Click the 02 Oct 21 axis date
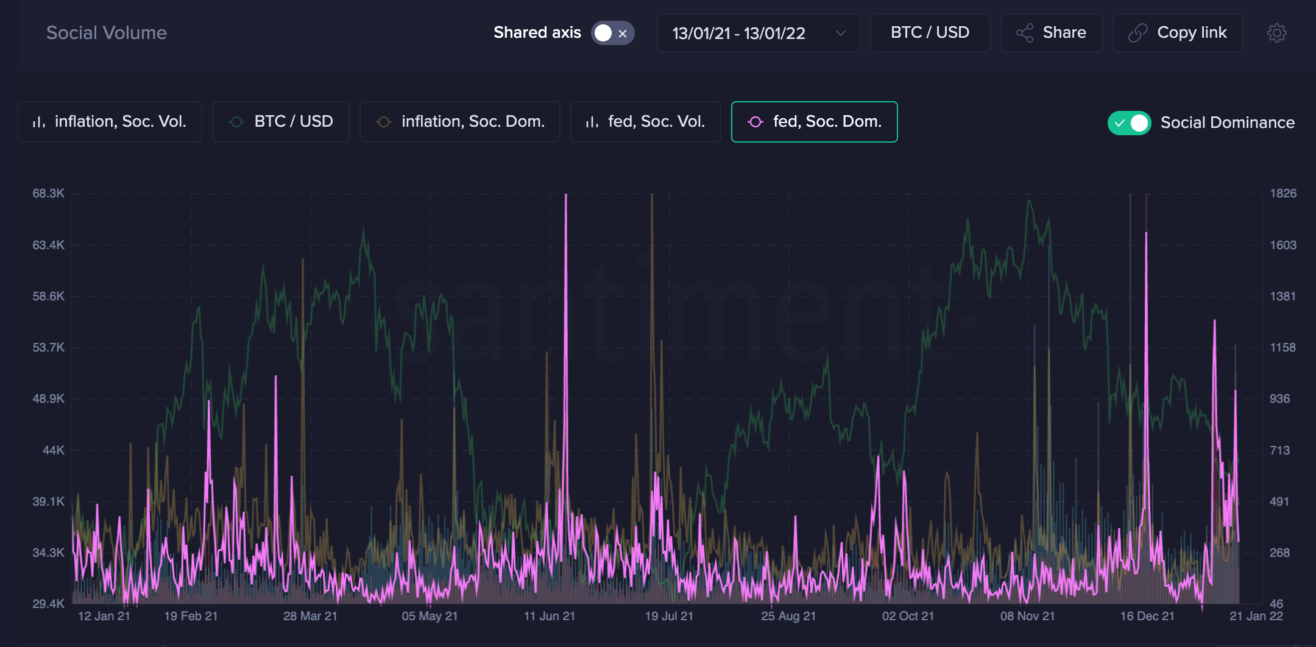Image resolution: width=1316 pixels, height=647 pixels. pyautogui.click(x=908, y=616)
